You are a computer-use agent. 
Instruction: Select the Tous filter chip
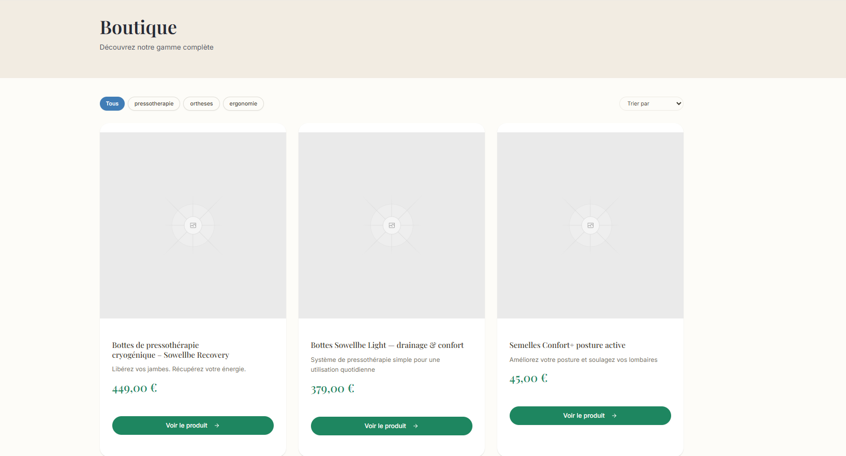[112, 104]
